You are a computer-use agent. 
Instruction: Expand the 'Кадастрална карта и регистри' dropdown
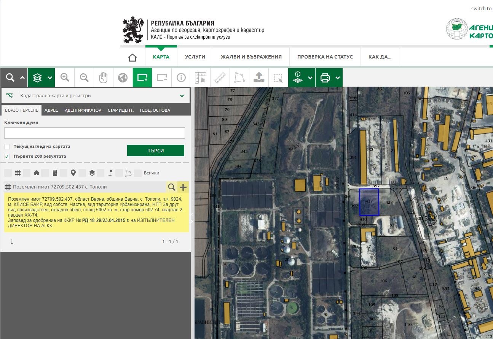182,96
